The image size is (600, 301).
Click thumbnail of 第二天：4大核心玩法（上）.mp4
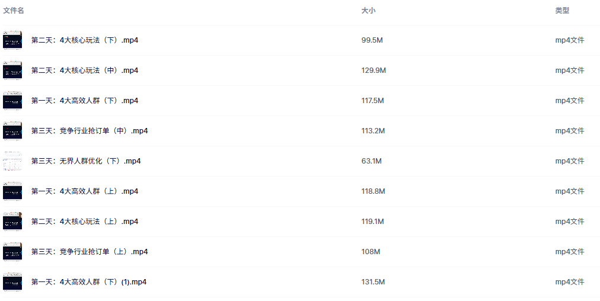click(x=12, y=222)
